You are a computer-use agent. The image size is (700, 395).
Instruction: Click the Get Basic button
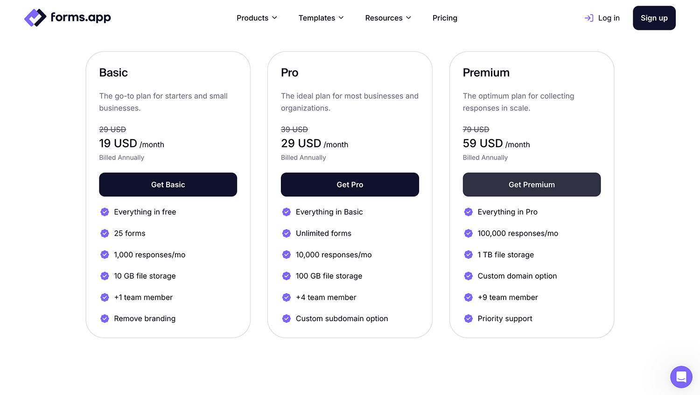click(168, 184)
